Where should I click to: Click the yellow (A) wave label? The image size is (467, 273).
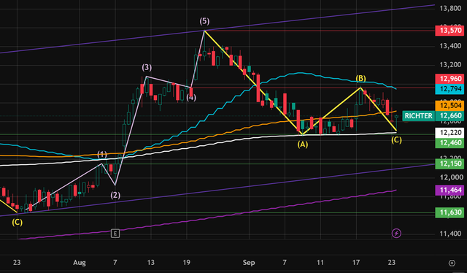point(303,145)
